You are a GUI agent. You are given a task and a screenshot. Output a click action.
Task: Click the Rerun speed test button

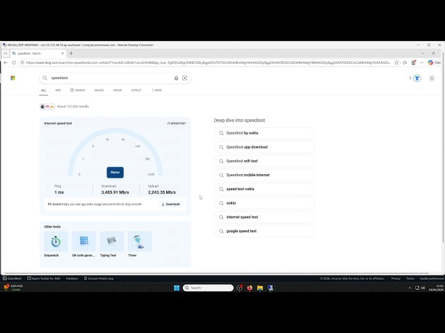[115, 173]
